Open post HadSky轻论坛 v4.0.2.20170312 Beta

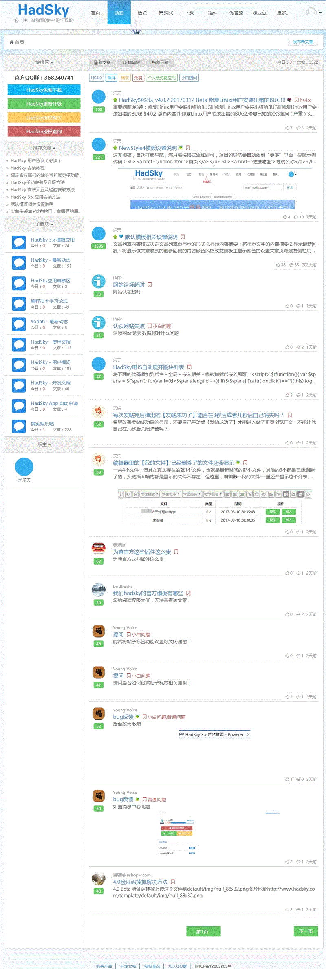202,100
